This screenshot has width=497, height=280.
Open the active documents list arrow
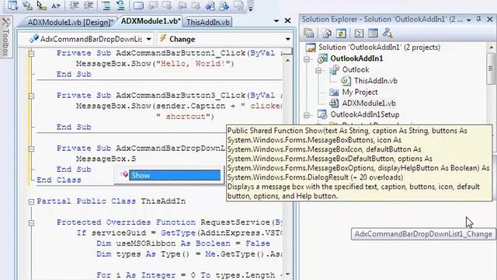click(x=276, y=21)
